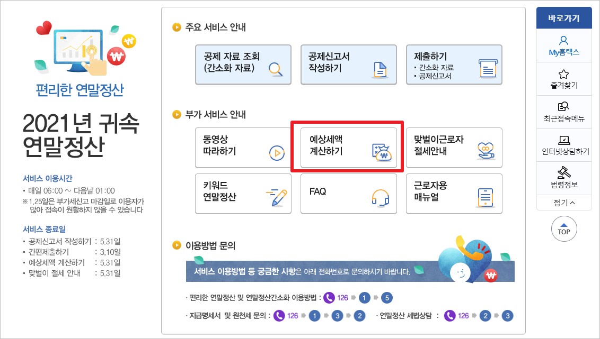Viewport: 600px width, 339px height.
Task: Click the TOP button to scroll up
Action: (563, 229)
